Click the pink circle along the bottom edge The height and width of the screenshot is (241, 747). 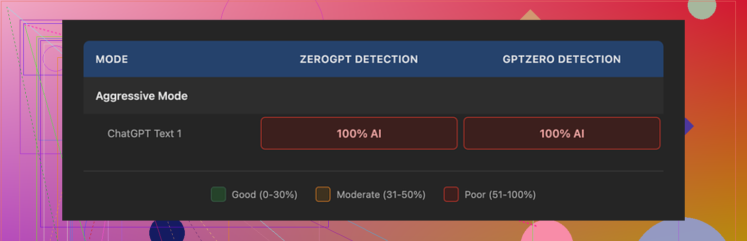click(x=546, y=232)
